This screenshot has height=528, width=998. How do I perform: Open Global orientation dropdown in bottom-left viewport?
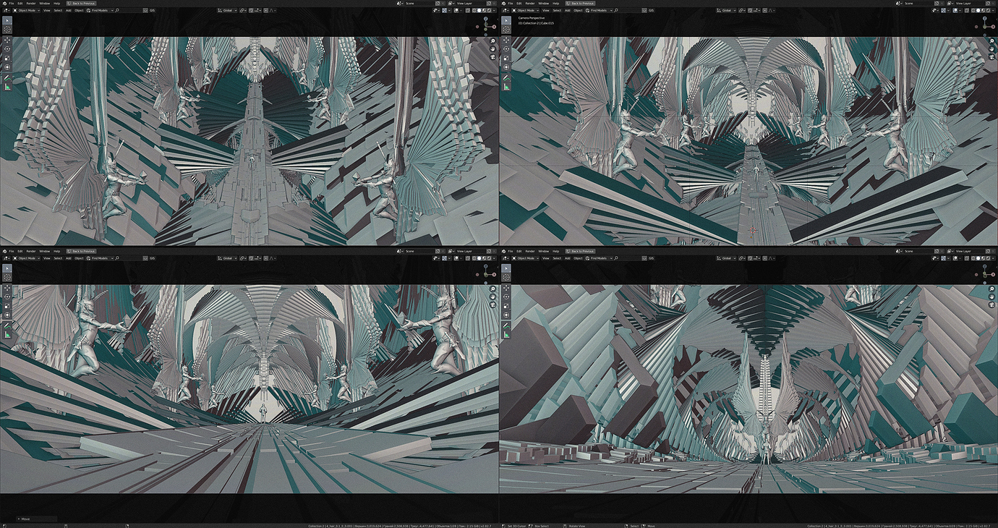(x=227, y=258)
